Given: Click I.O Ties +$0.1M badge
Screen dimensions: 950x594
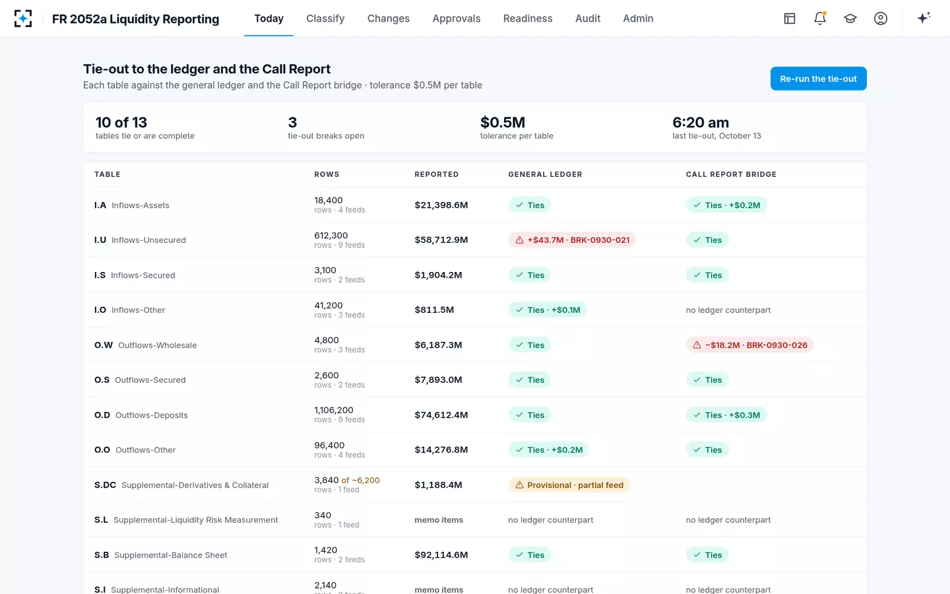Looking at the screenshot, I should pyautogui.click(x=548, y=310).
